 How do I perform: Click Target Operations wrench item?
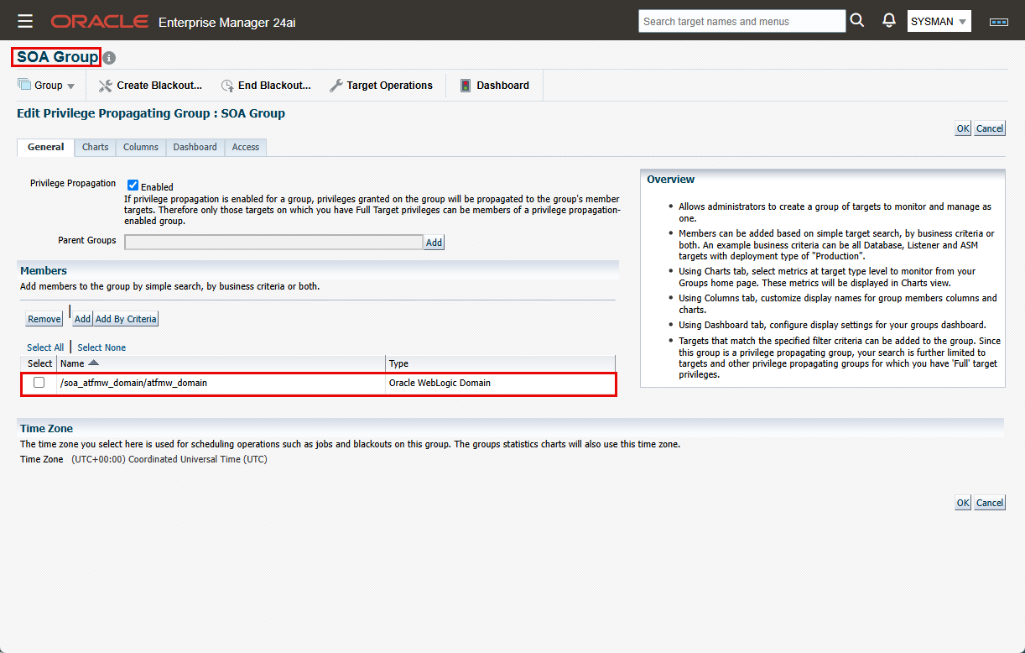[x=381, y=86]
